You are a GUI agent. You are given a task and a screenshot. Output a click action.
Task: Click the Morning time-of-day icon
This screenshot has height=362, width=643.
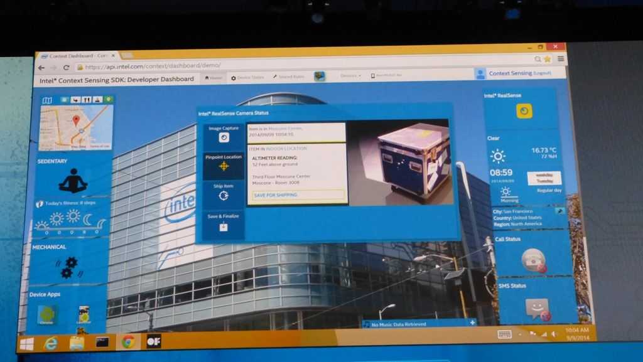[x=505, y=193]
